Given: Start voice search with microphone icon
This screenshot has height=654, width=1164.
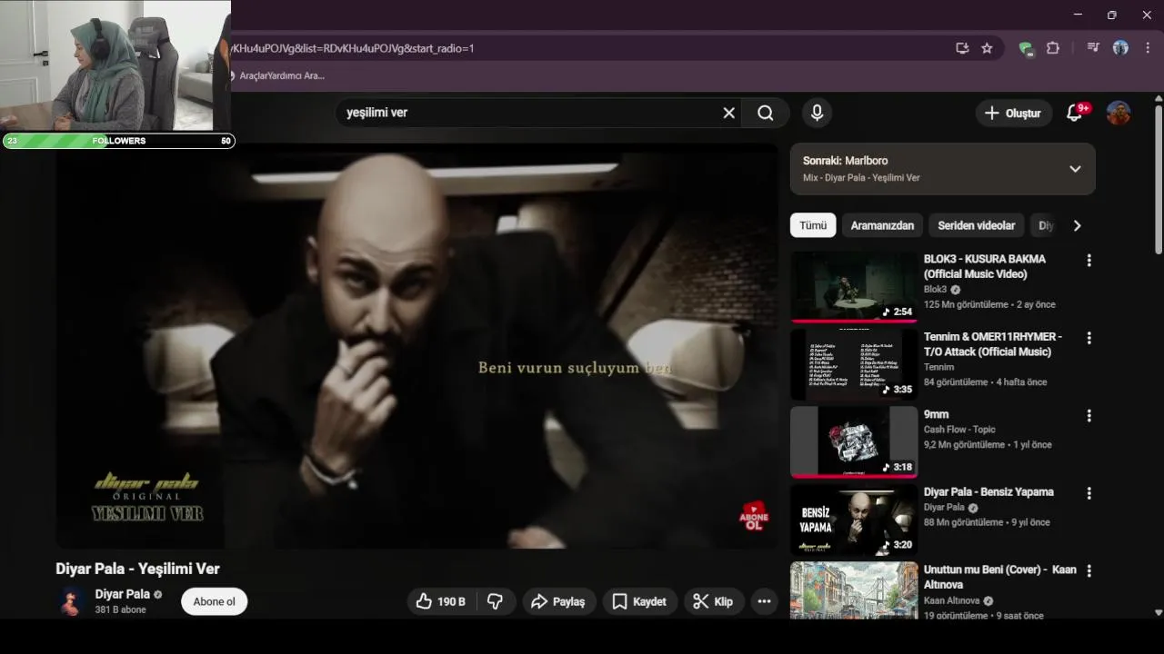Looking at the screenshot, I should 817,113.
